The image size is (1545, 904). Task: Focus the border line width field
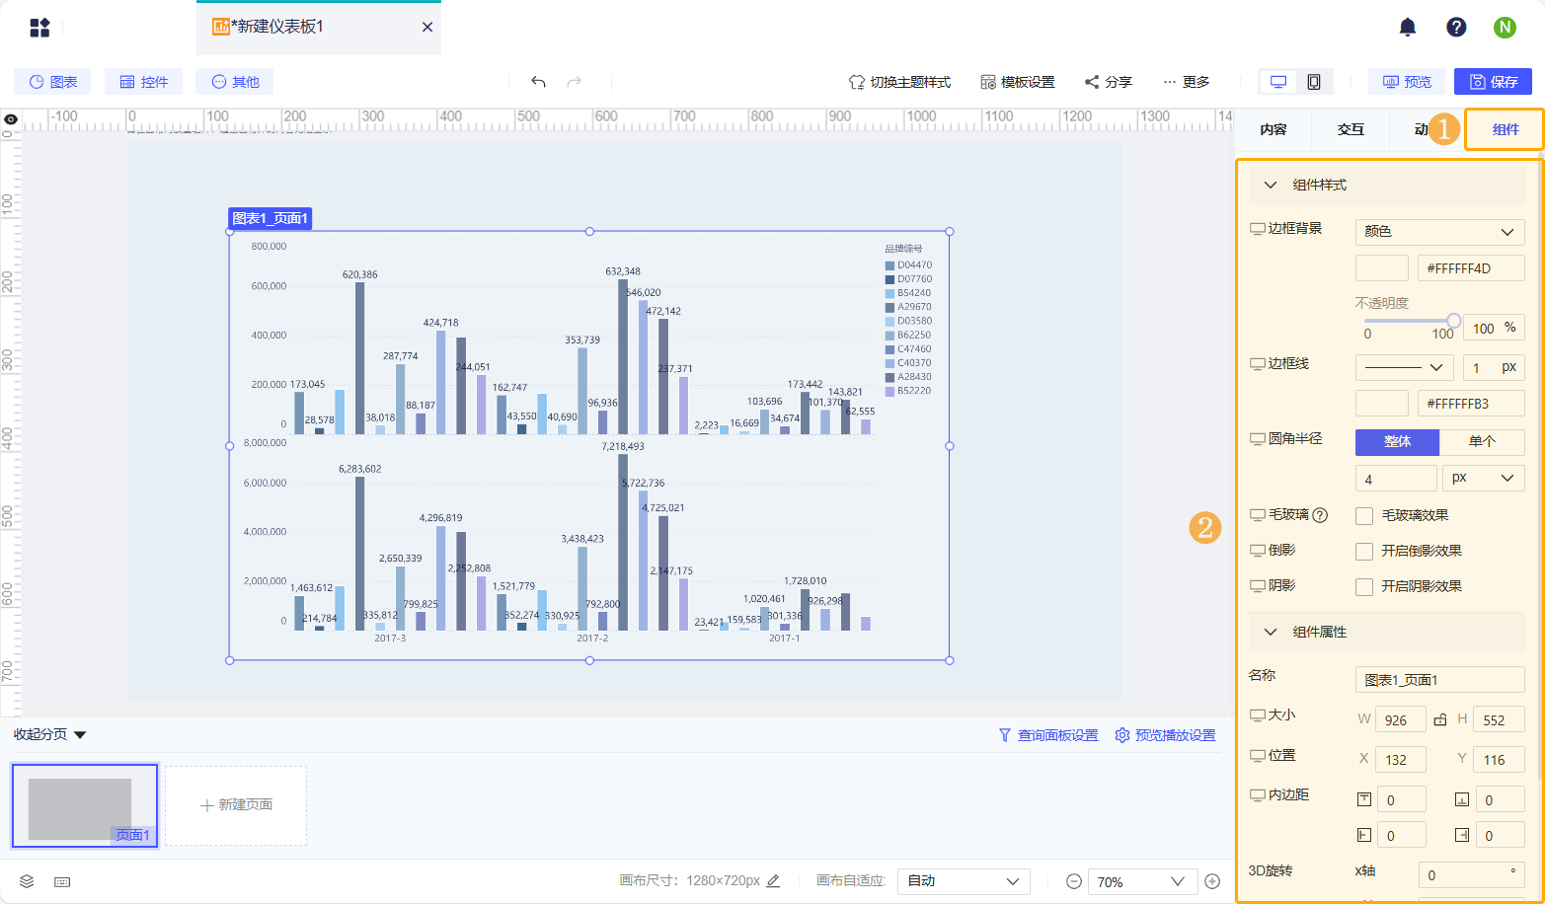click(1494, 367)
